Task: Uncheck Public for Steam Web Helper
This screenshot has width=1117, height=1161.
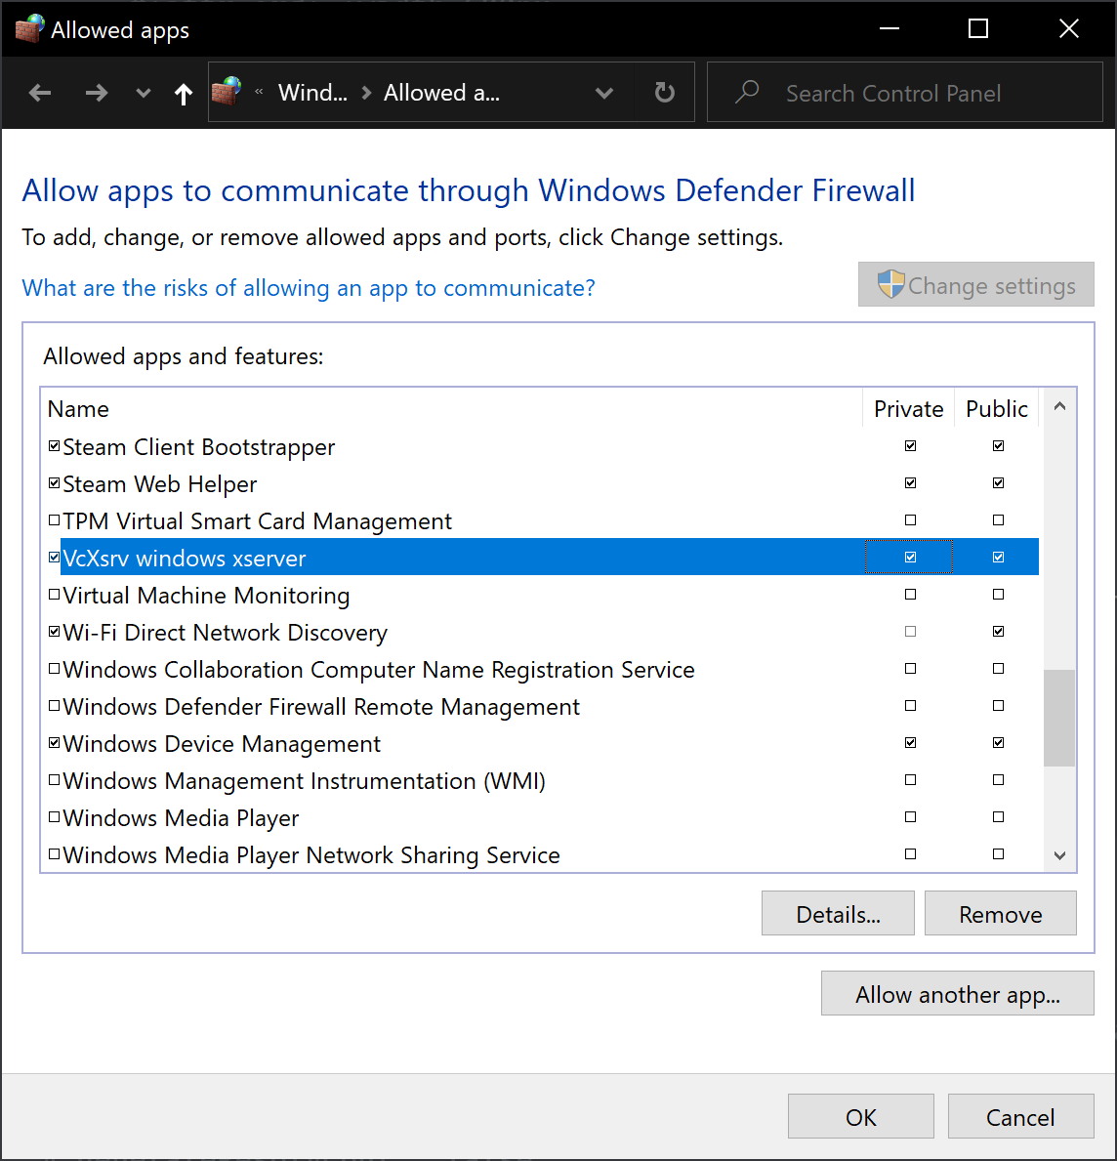Action: pyautogui.click(x=998, y=483)
